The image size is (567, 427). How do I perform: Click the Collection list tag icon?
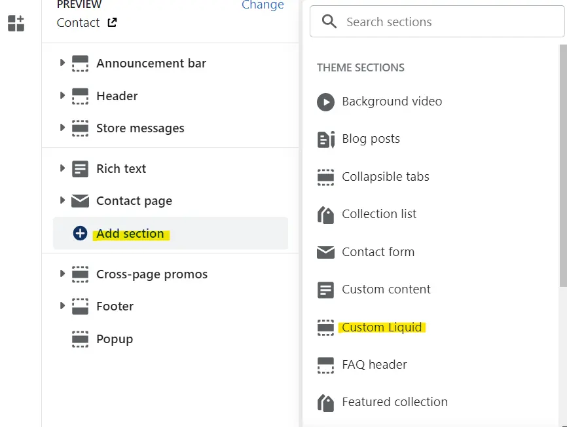coord(325,215)
